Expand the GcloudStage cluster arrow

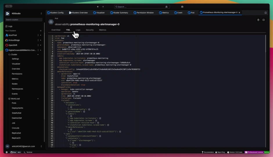click(x=41, y=40)
